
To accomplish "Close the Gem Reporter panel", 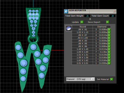I will (114, 11).
